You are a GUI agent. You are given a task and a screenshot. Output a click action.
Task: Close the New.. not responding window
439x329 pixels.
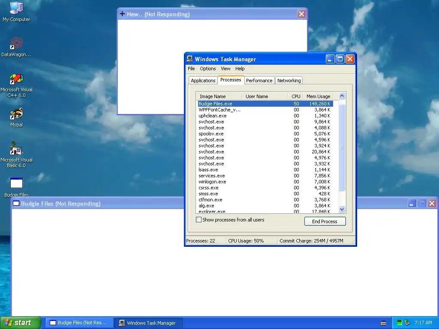pos(301,14)
